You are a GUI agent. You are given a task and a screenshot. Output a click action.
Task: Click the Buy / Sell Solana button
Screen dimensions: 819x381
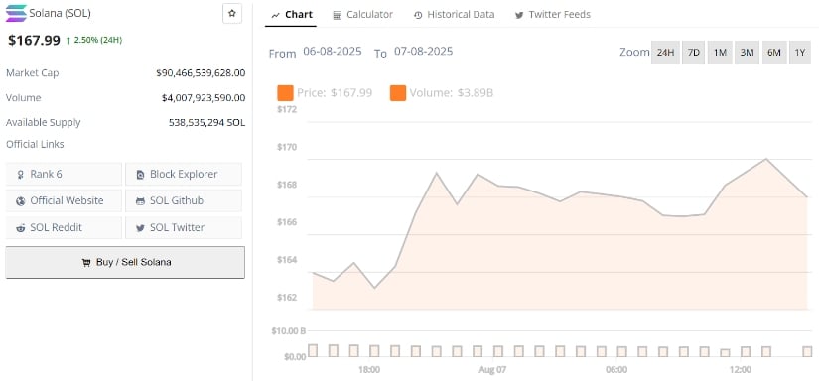125,262
